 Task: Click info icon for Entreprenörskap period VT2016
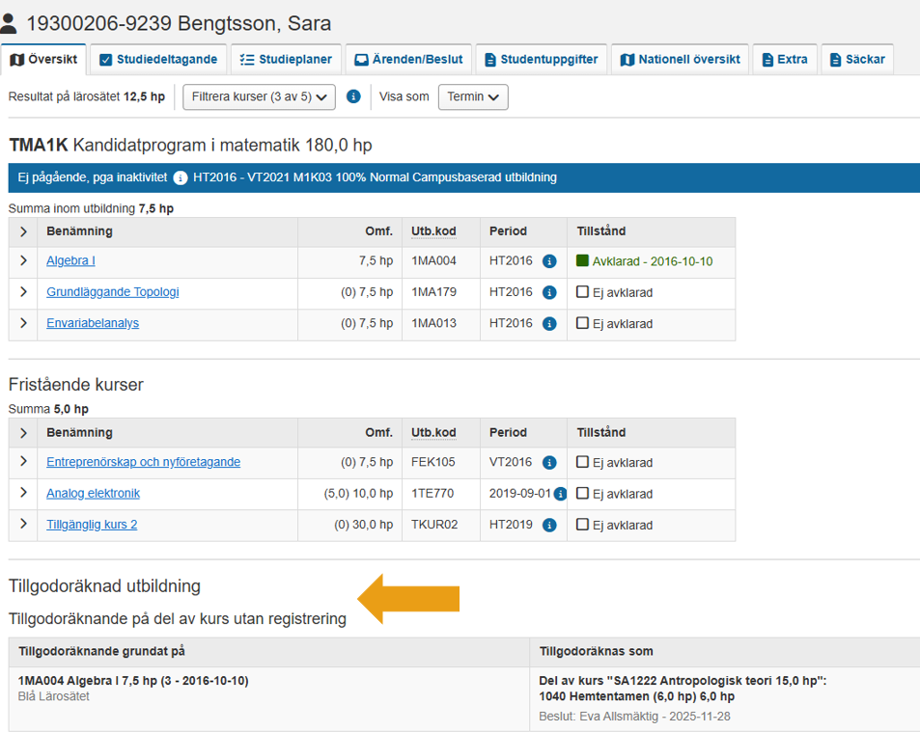[549, 463]
